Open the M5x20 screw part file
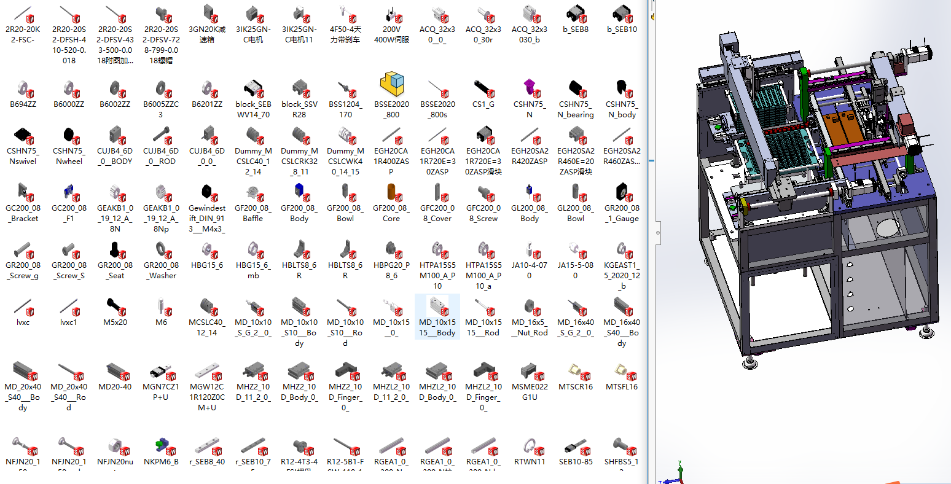The height and width of the screenshot is (484, 951). pyautogui.click(x=115, y=306)
